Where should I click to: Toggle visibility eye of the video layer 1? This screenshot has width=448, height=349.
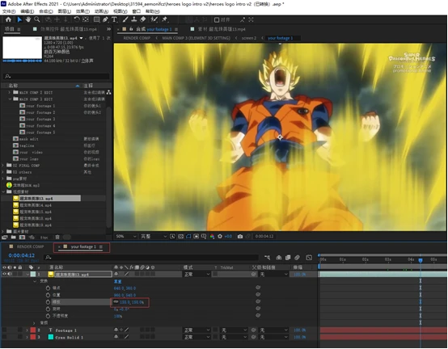(4, 274)
